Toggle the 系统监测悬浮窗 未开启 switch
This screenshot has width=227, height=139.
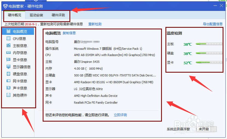click(206, 129)
